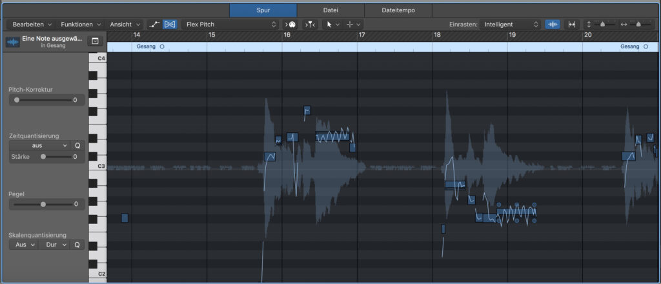
Task: Click the audio waveform region icon
Action: tap(13, 42)
